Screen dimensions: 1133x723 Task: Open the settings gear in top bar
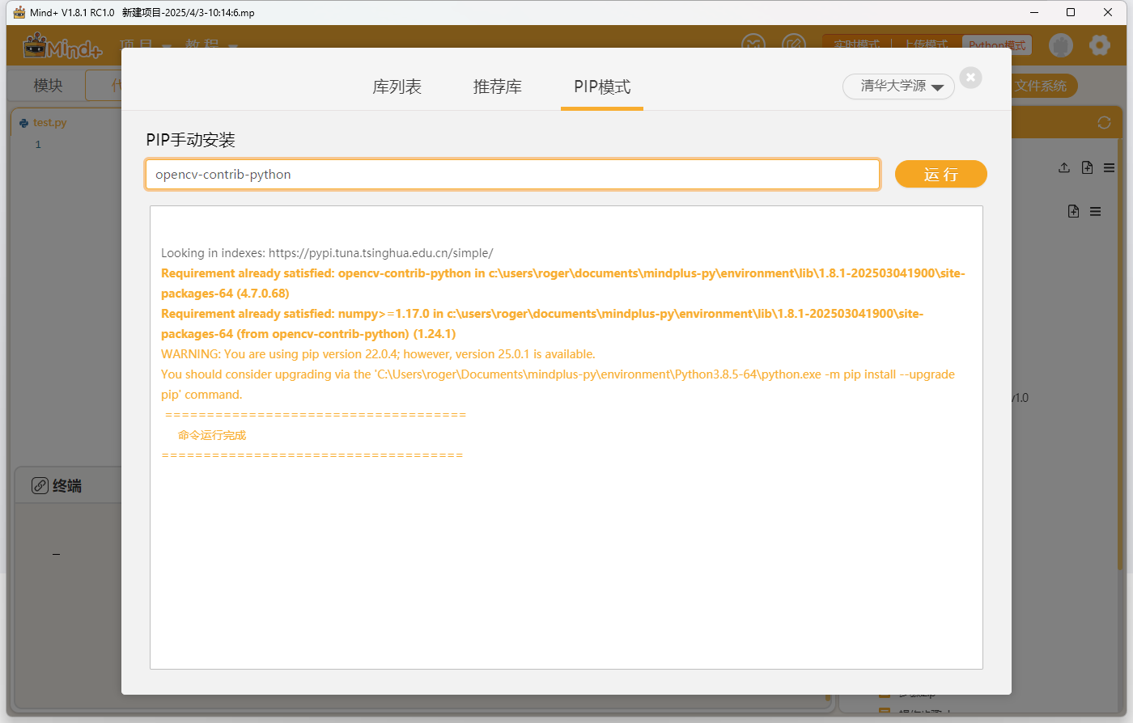tap(1099, 45)
